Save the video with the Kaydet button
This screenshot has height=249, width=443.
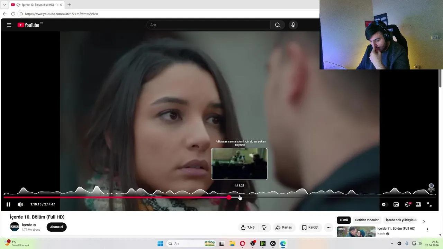click(x=310, y=227)
